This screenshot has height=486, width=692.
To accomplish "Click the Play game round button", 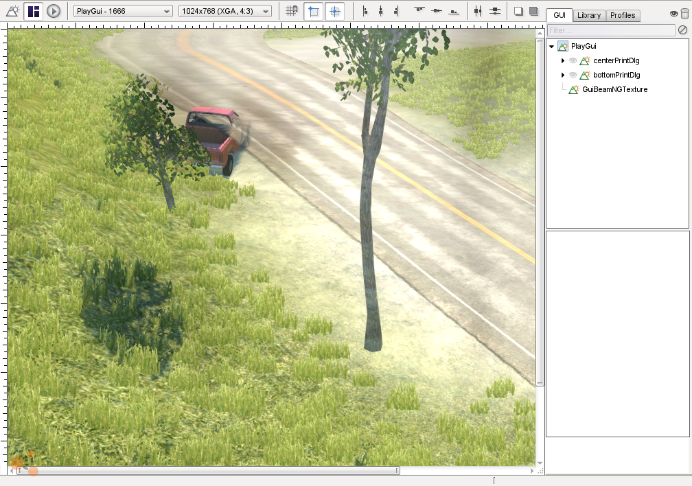I will pos(54,11).
